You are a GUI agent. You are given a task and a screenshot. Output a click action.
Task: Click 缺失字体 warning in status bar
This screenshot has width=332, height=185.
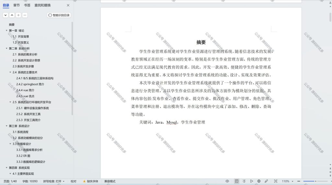tap(91, 181)
